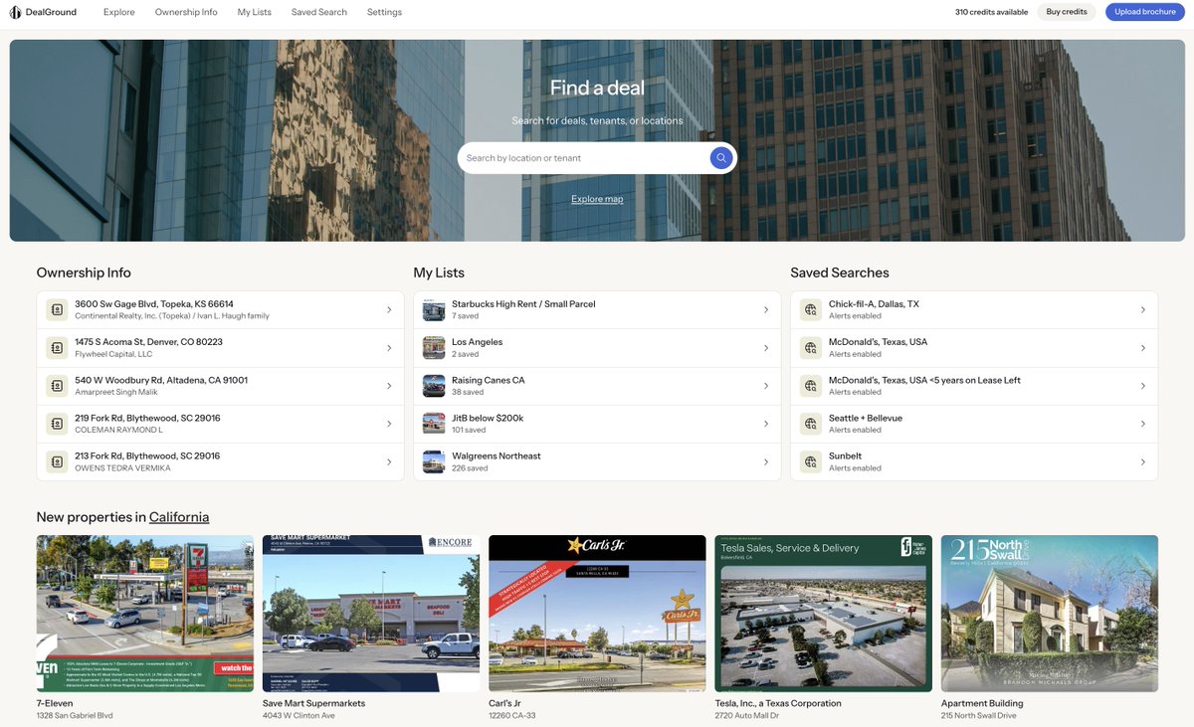Click Save Mart Supermarkets property title
This screenshot has width=1194, height=727.
point(313,703)
